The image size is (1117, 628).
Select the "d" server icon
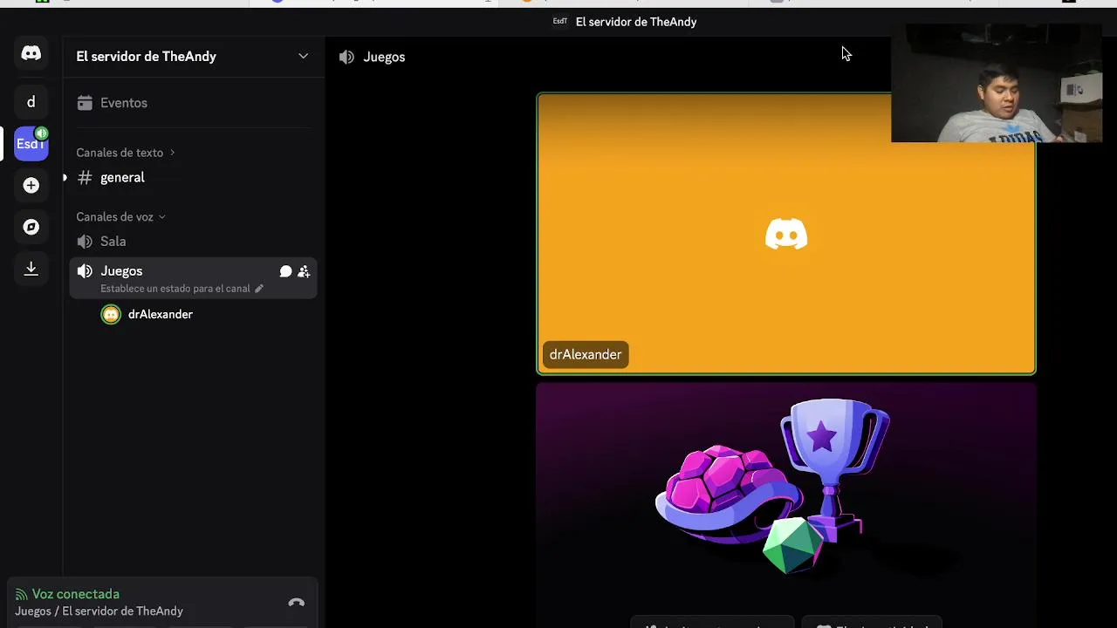(x=31, y=102)
